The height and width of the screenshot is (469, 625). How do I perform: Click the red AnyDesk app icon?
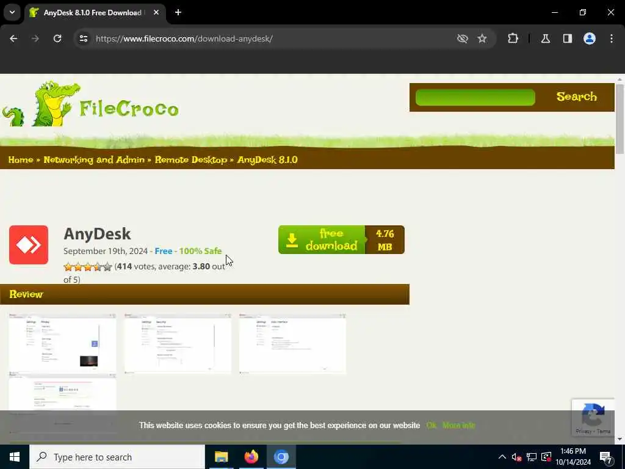coord(29,245)
